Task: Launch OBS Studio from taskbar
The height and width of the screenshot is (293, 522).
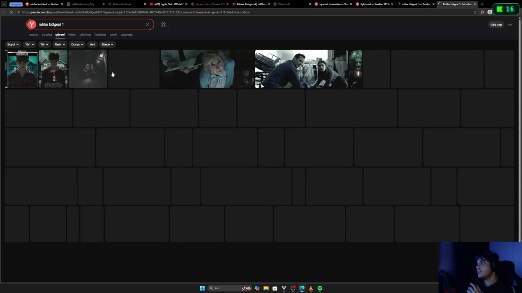Action: [293, 288]
